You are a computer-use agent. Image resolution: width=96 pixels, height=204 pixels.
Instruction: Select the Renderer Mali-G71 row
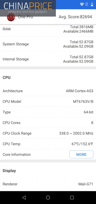point(48,184)
